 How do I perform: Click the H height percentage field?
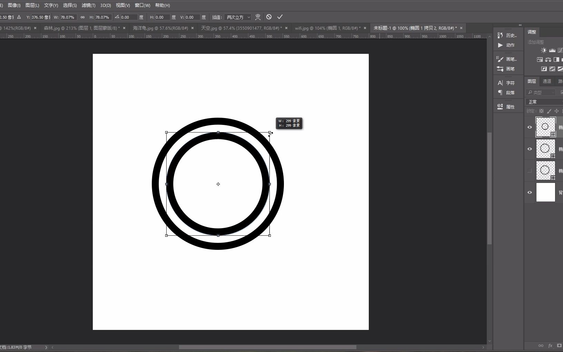[x=103, y=17]
